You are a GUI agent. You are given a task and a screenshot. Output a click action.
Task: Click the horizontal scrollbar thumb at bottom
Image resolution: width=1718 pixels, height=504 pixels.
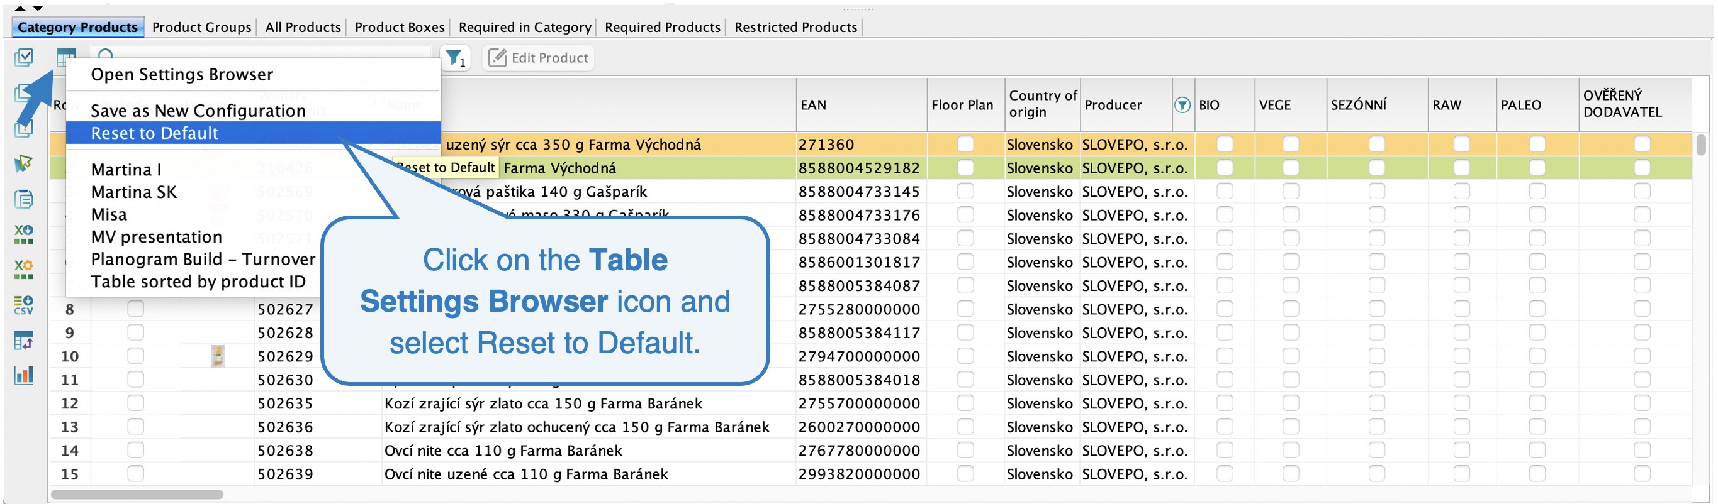click(137, 495)
